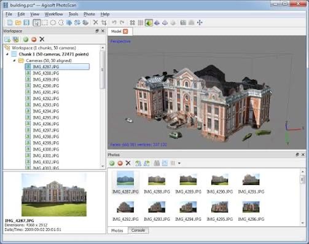The image size is (309, 244).
Task: Open Photos view-mode dropdown arrow
Action: click(x=179, y=163)
